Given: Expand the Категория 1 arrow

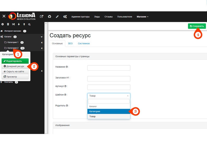Looking at the screenshot, I should [42, 43].
